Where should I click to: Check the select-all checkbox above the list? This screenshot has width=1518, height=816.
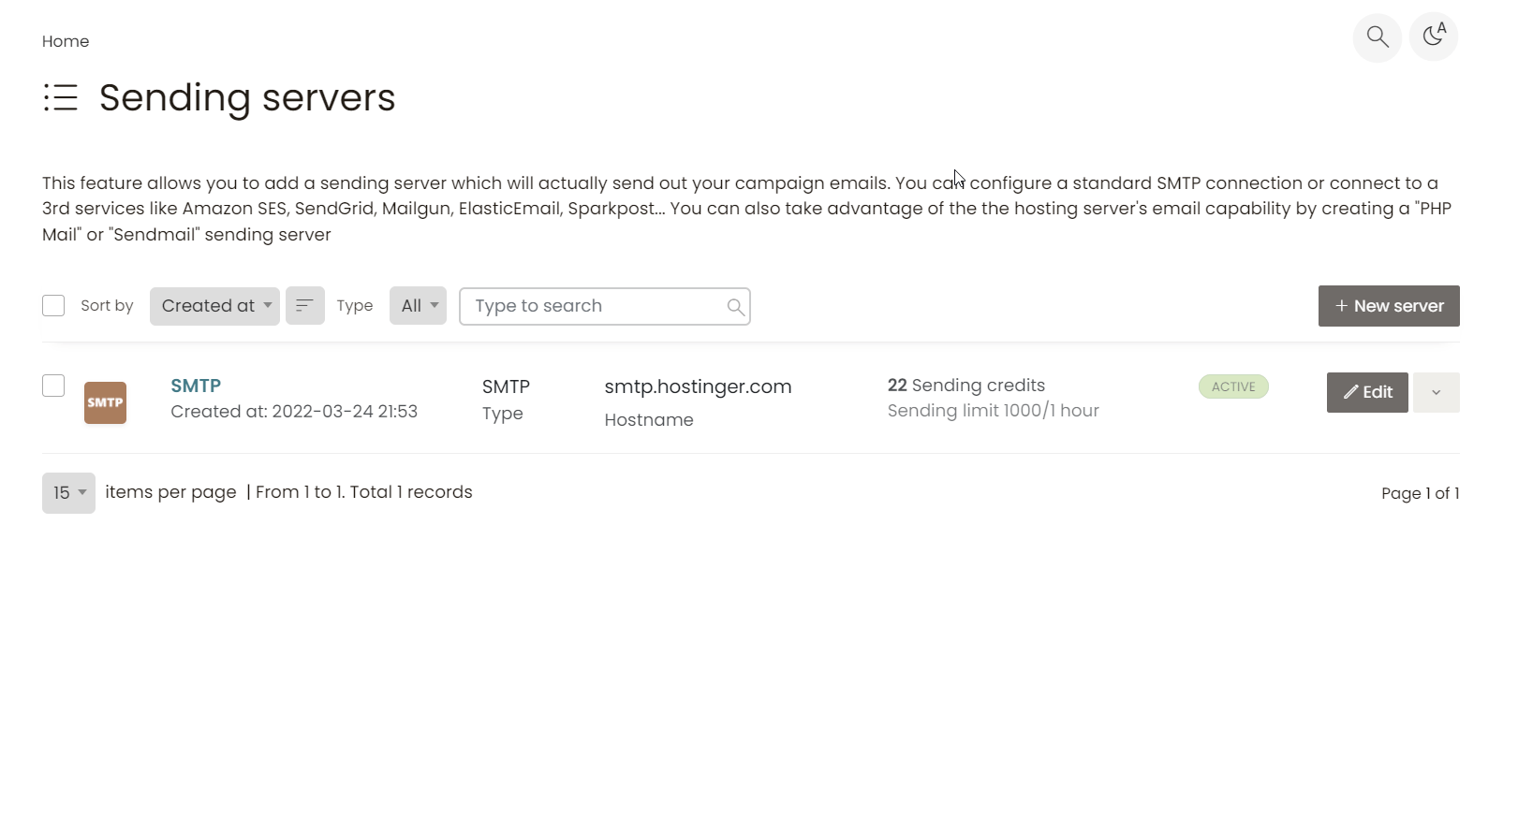pos(53,305)
